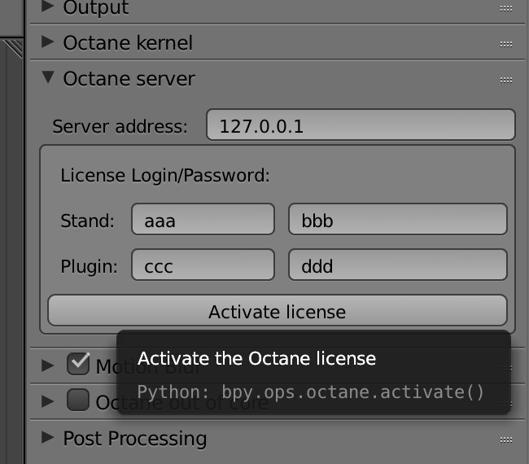Expand the Post Processing panel
This screenshot has height=464, width=529.
(48, 438)
